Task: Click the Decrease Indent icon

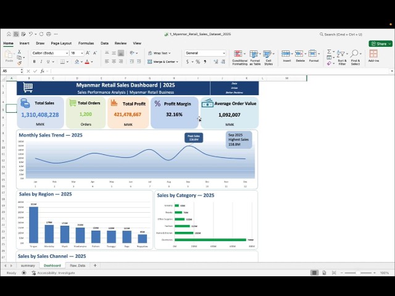Action: pyautogui.click(x=131, y=62)
